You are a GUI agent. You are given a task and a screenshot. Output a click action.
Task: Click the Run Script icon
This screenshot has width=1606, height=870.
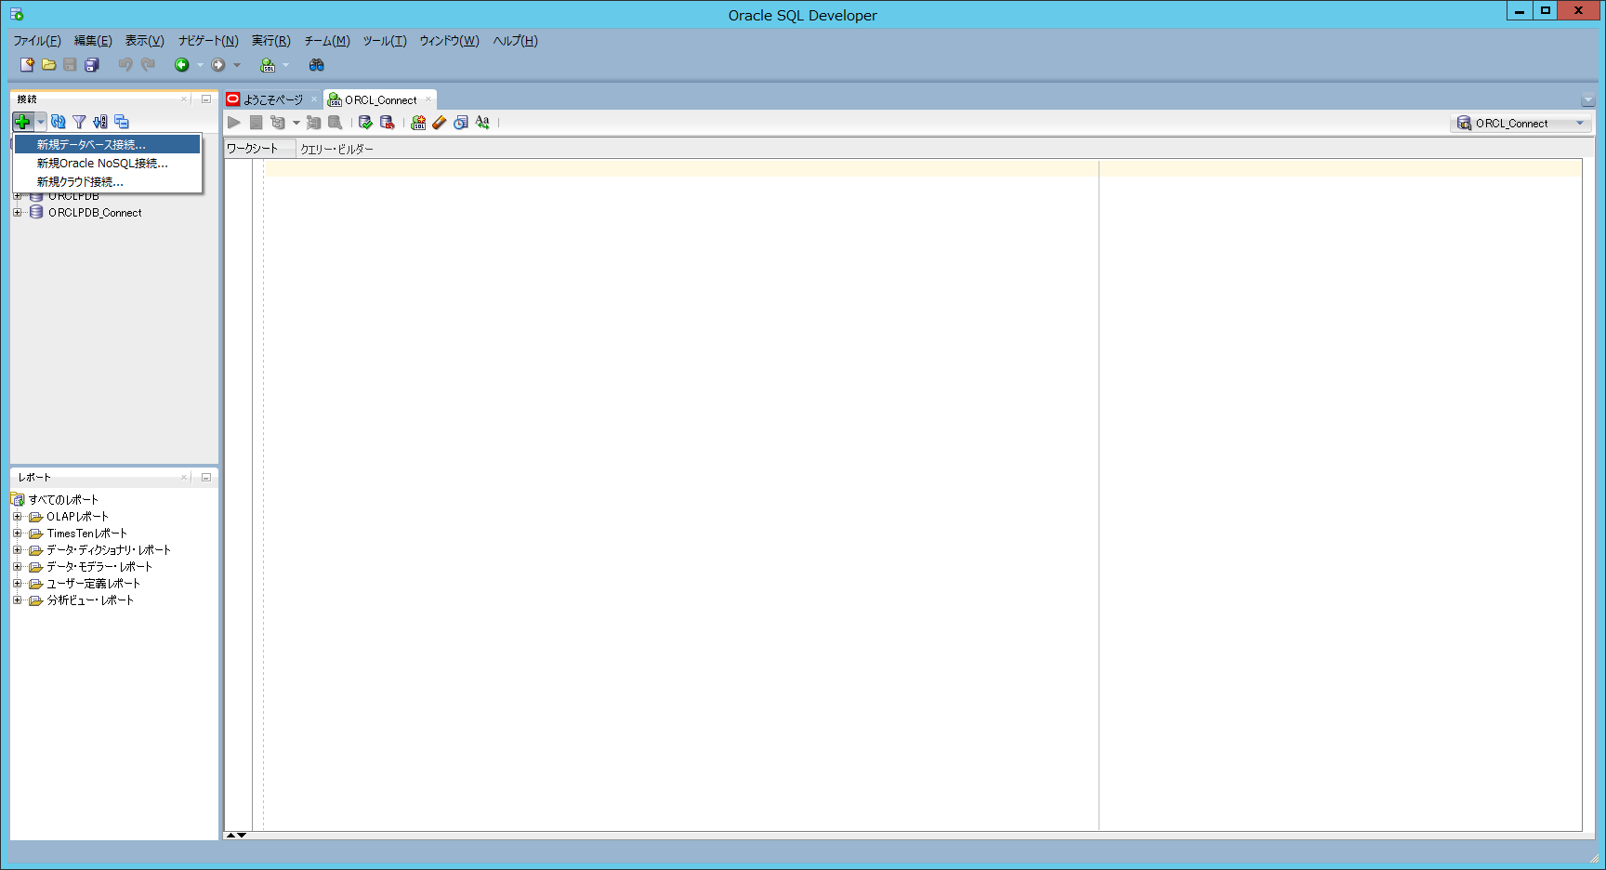coord(256,123)
